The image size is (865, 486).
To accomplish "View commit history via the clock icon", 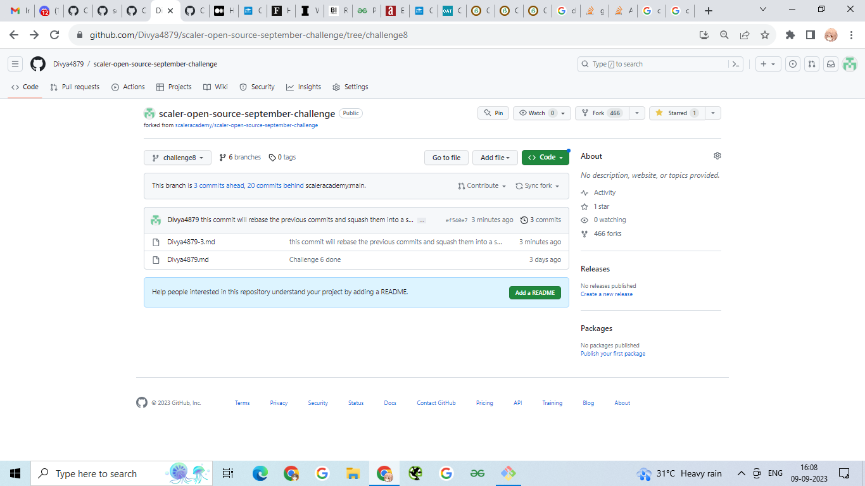I will 524,220.
